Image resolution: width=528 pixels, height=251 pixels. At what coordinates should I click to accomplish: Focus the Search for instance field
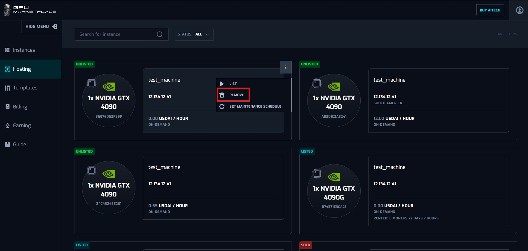pos(116,34)
